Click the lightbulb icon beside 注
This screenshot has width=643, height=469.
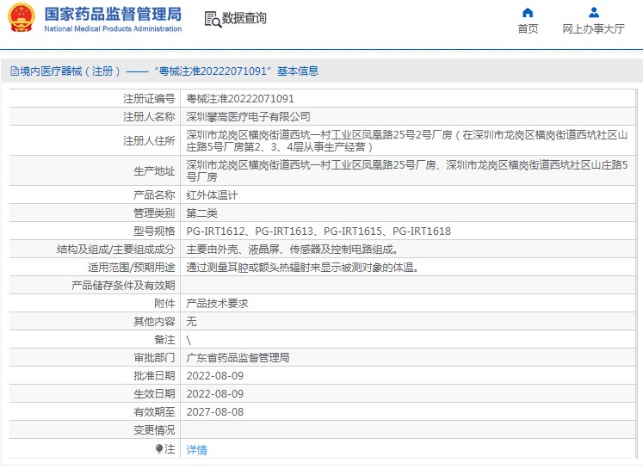(x=159, y=449)
